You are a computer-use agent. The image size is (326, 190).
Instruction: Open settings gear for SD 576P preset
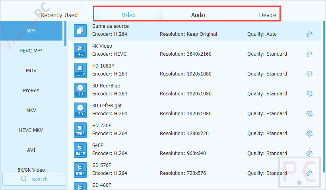309,173
